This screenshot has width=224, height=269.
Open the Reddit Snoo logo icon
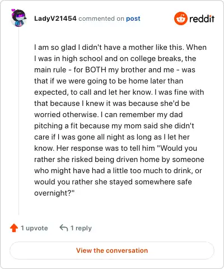(x=180, y=18)
